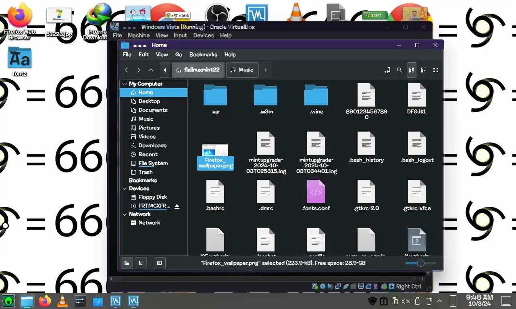Go forward with the right arrow in Nemo toolbar

click(x=139, y=70)
